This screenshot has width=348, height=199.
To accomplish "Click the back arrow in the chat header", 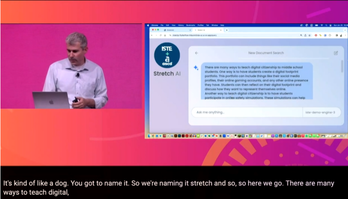I will [196, 53].
